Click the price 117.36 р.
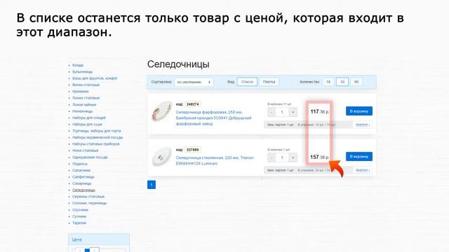This screenshot has width=449, height=252. [320, 112]
